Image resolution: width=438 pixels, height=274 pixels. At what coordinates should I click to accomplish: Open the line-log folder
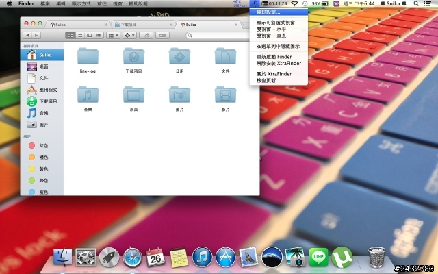(88, 56)
